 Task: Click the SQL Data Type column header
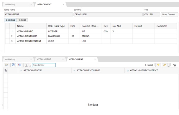point(58,26)
